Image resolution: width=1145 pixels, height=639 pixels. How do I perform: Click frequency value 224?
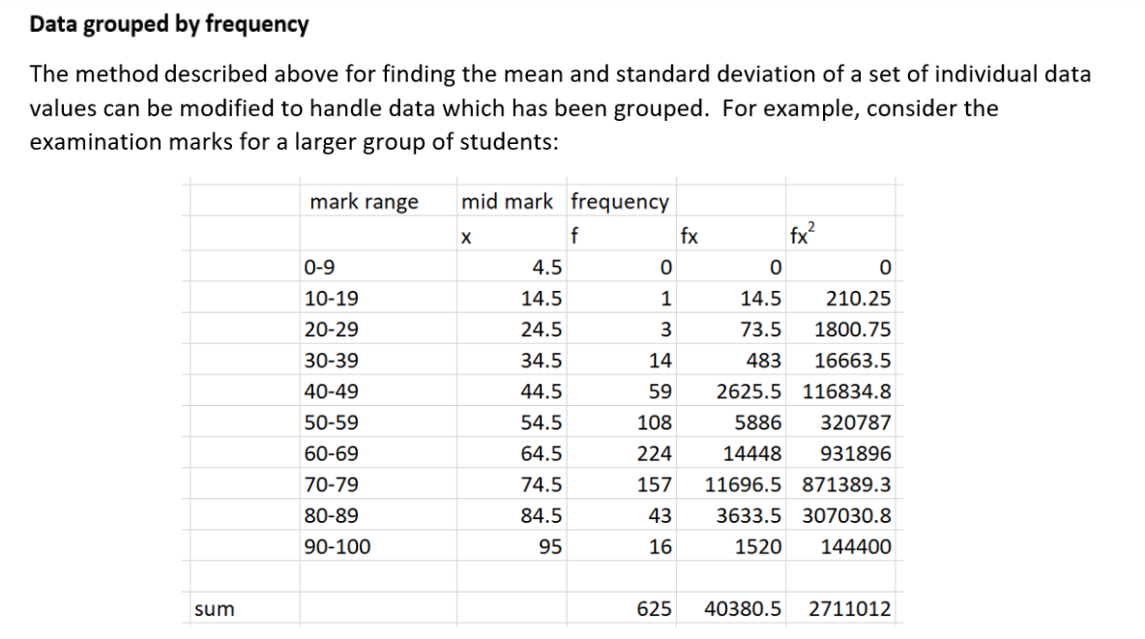coord(655,453)
